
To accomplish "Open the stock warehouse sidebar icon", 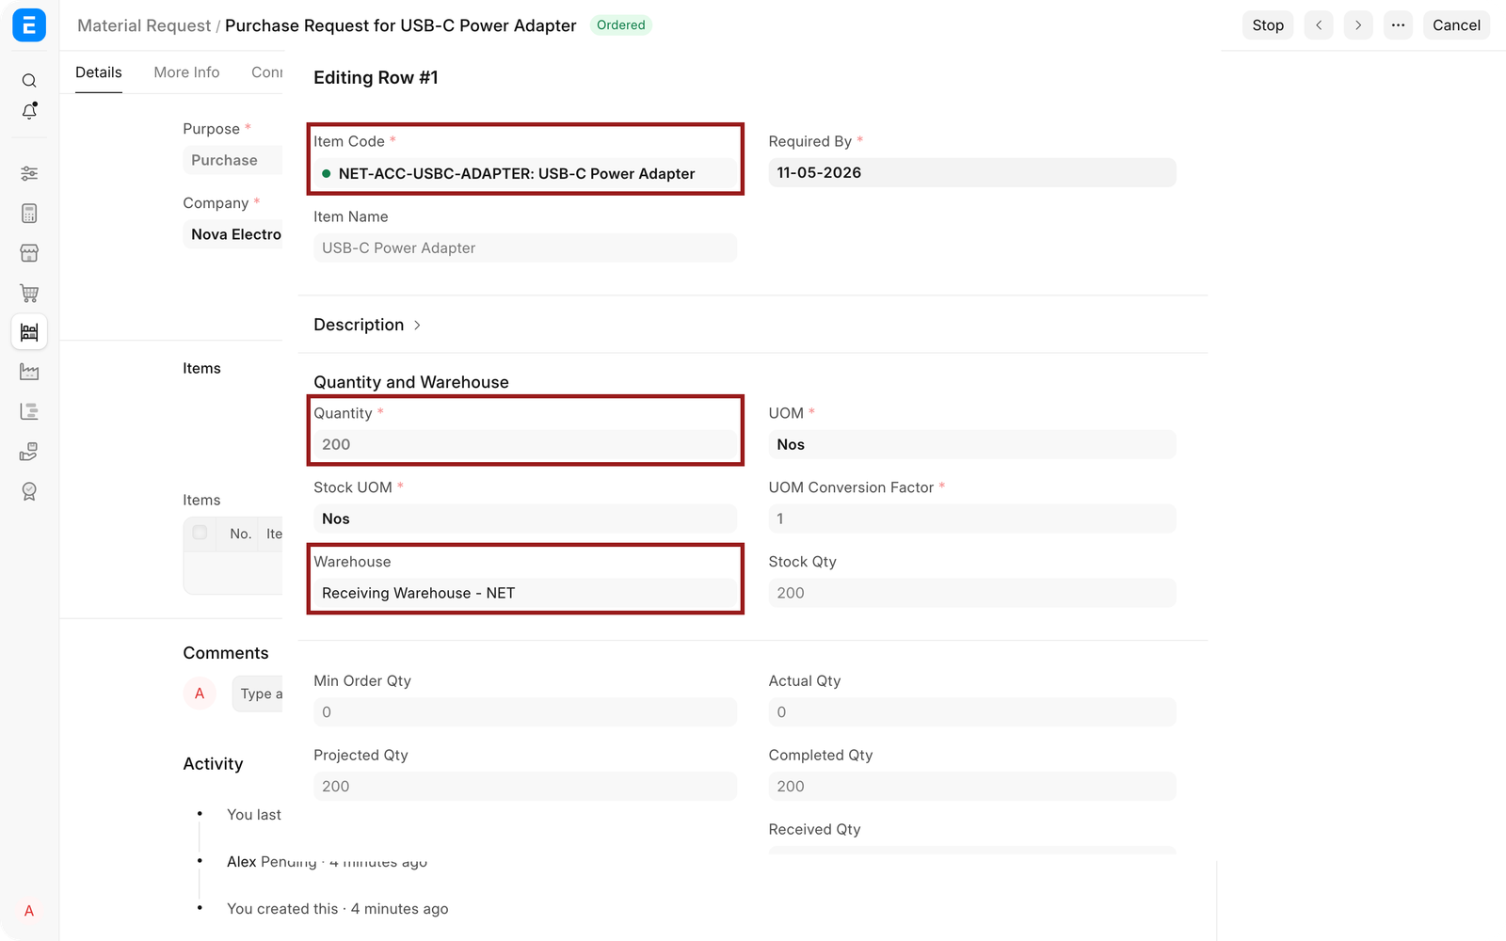I will (x=29, y=332).
